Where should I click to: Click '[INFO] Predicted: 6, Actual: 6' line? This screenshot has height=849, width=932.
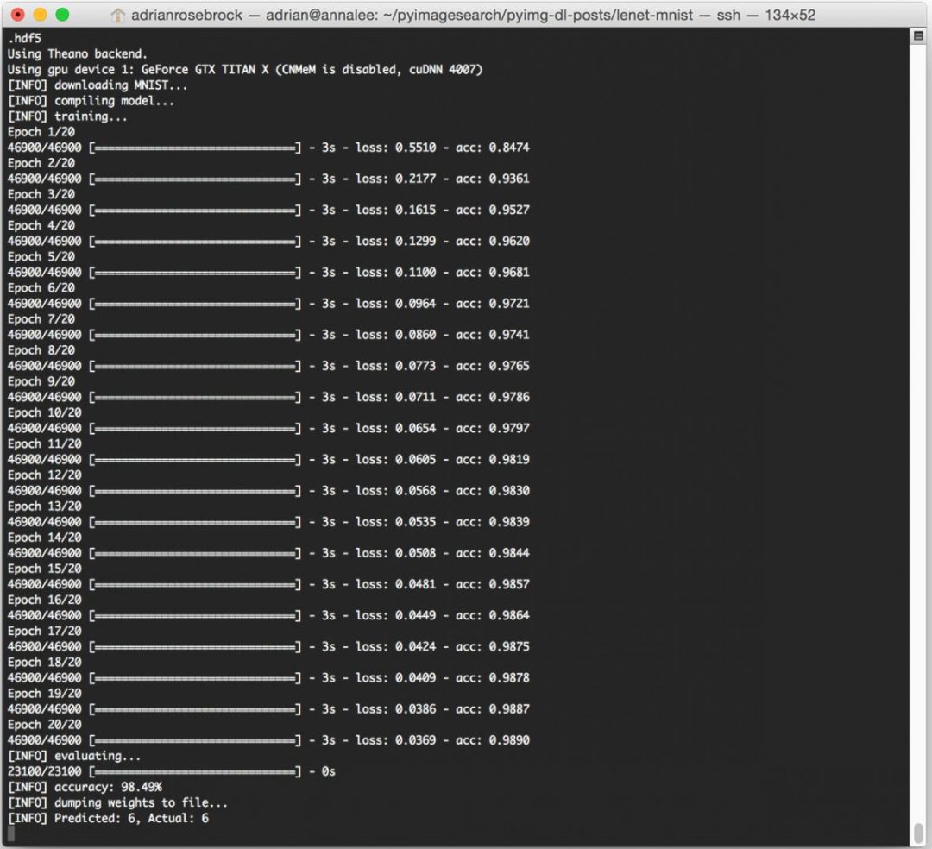[108, 818]
